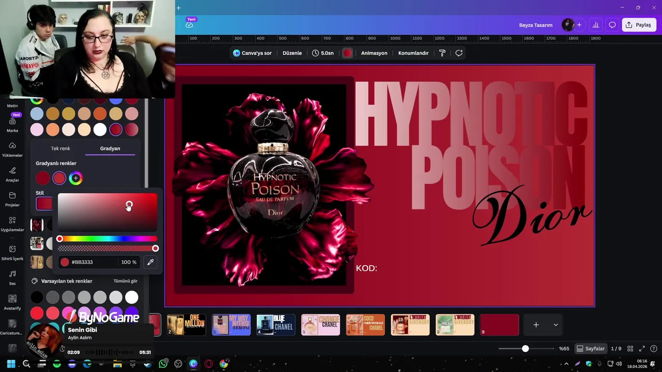This screenshot has height=372, width=662.
Task: Edit the 100 % opacity field
Action: pyautogui.click(x=129, y=262)
